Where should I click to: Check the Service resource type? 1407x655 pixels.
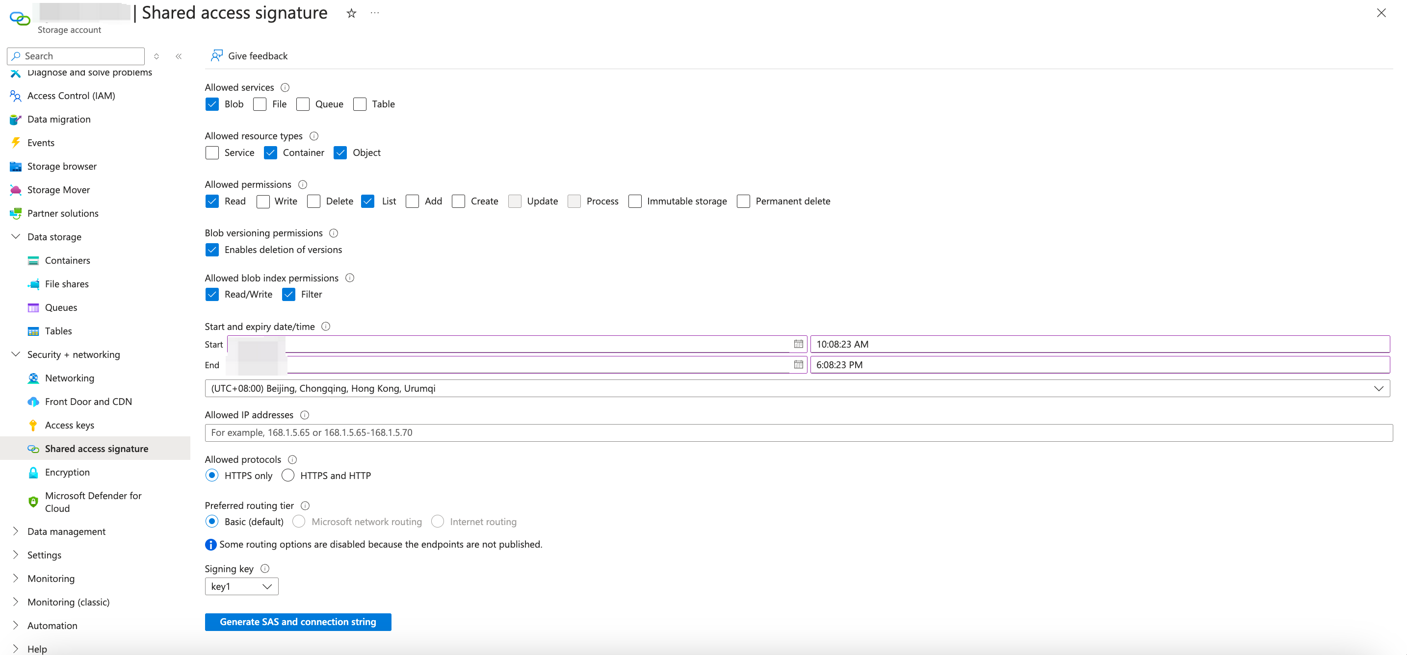212,153
